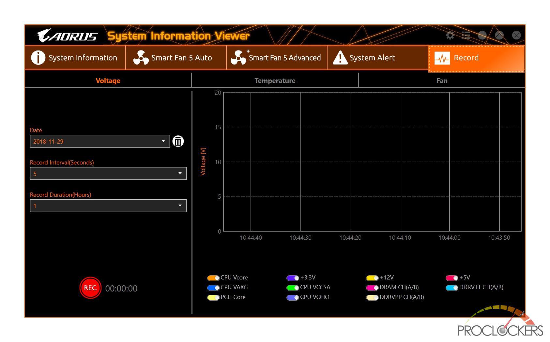Switch to the System Information tab
This screenshot has height=342, width=550.
(75, 58)
